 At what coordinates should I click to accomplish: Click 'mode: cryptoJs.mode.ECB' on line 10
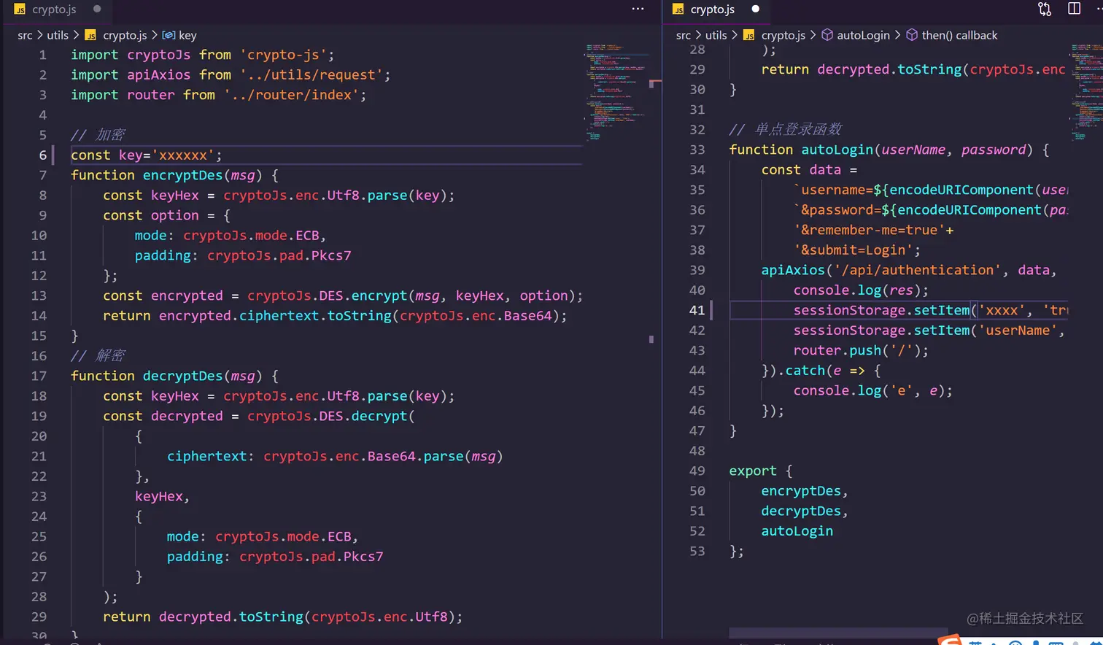tap(227, 236)
